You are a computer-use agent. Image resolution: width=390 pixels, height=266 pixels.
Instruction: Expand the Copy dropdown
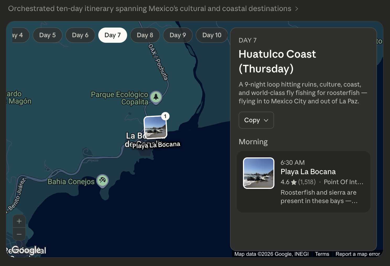[x=256, y=120]
